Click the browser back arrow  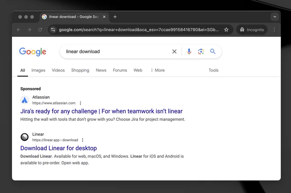[x=18, y=29]
